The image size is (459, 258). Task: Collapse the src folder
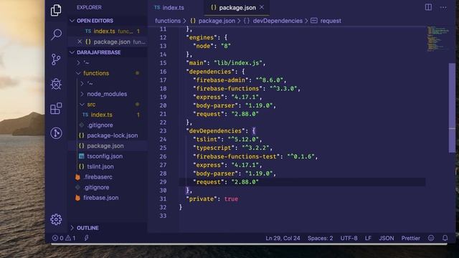(x=82, y=105)
